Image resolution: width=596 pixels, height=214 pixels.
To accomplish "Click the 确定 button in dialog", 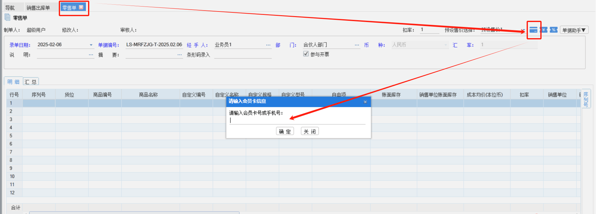I will point(285,132).
